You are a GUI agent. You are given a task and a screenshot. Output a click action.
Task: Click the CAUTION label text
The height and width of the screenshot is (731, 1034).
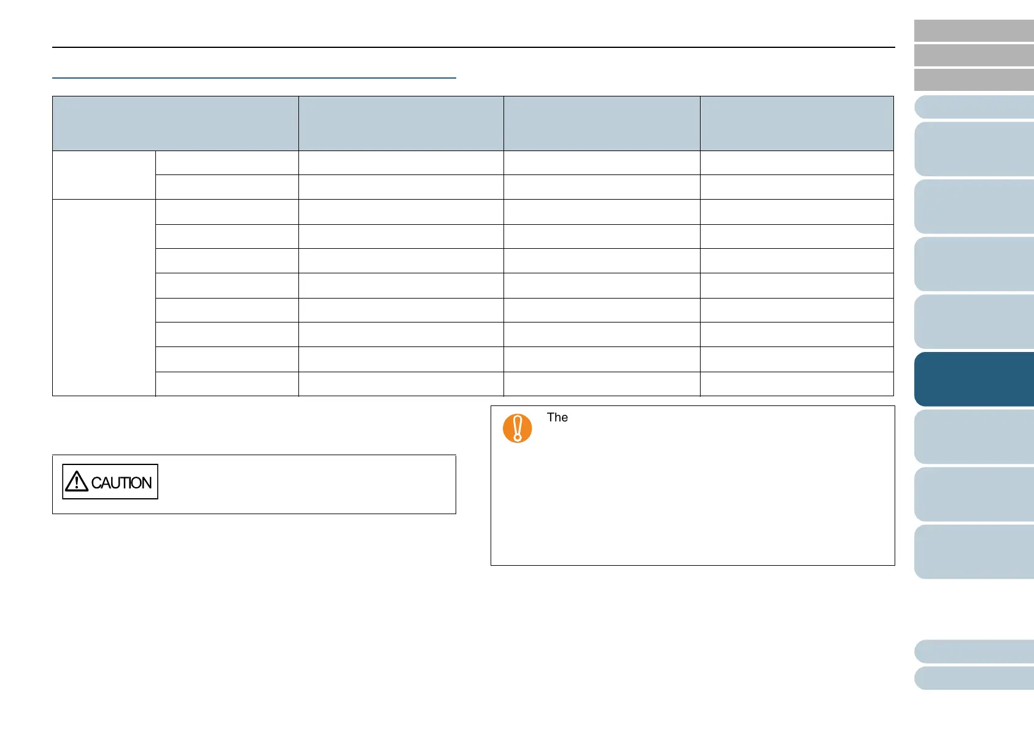pyautogui.click(x=121, y=483)
